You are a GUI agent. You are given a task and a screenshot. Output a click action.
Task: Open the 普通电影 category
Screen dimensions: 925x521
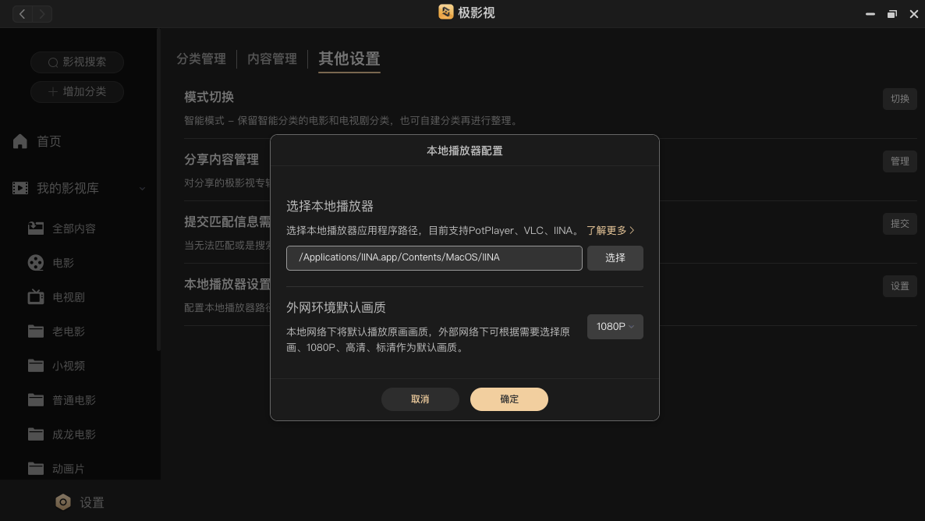point(74,399)
